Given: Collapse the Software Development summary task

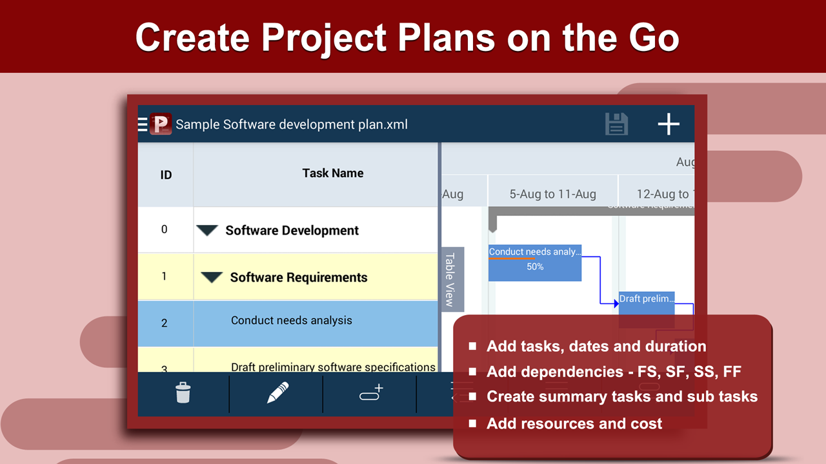Looking at the screenshot, I should (x=206, y=229).
